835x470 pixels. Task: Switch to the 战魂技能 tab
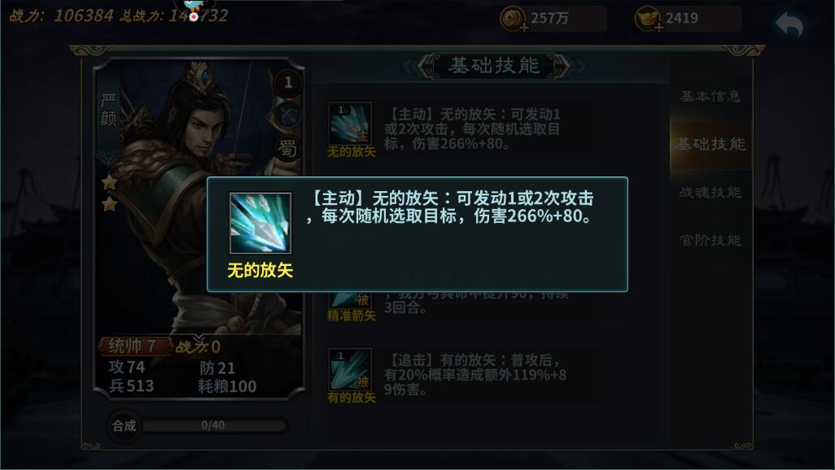coord(710,192)
